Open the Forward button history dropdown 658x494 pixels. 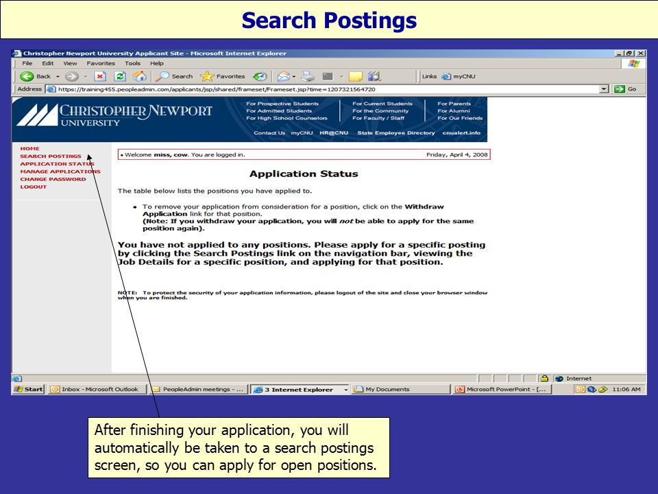point(86,76)
